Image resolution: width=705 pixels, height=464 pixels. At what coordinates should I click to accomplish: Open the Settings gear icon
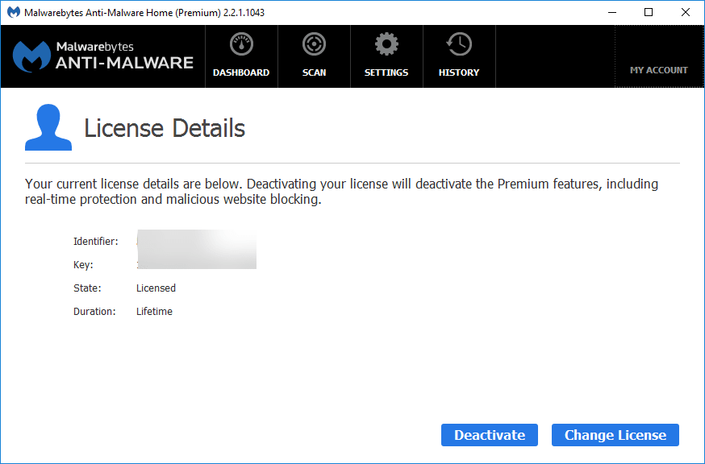click(x=386, y=44)
